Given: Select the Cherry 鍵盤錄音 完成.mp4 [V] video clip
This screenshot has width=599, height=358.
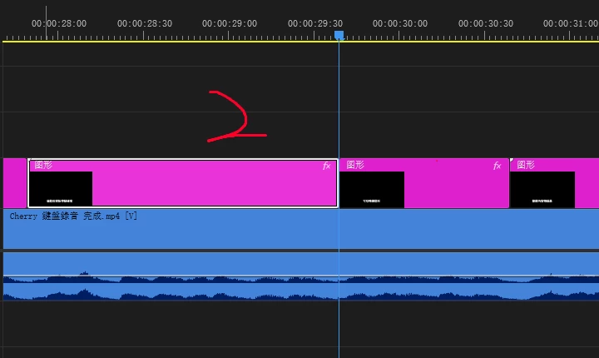Looking at the screenshot, I should (x=301, y=229).
